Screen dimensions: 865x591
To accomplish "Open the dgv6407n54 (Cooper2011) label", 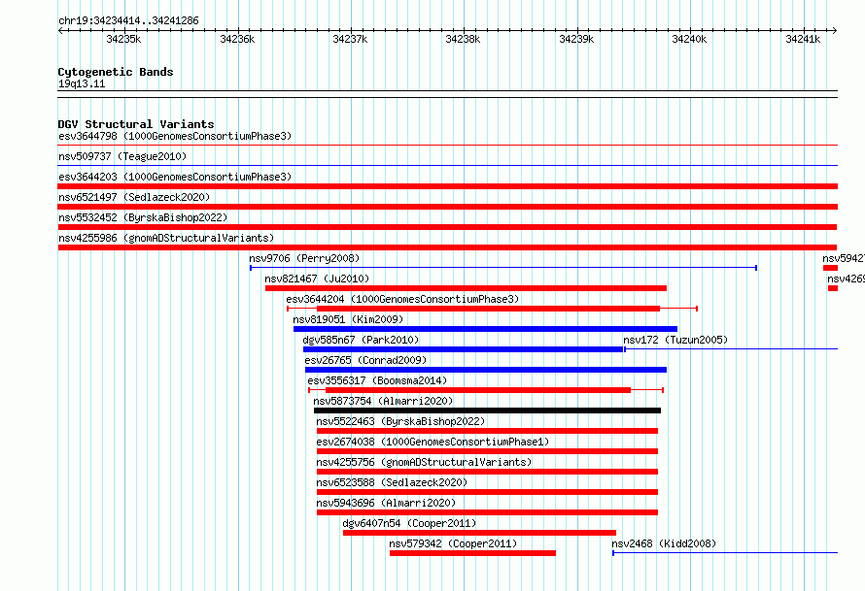I will (409, 523).
